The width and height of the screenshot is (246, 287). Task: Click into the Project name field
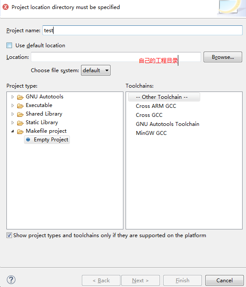click(142, 31)
